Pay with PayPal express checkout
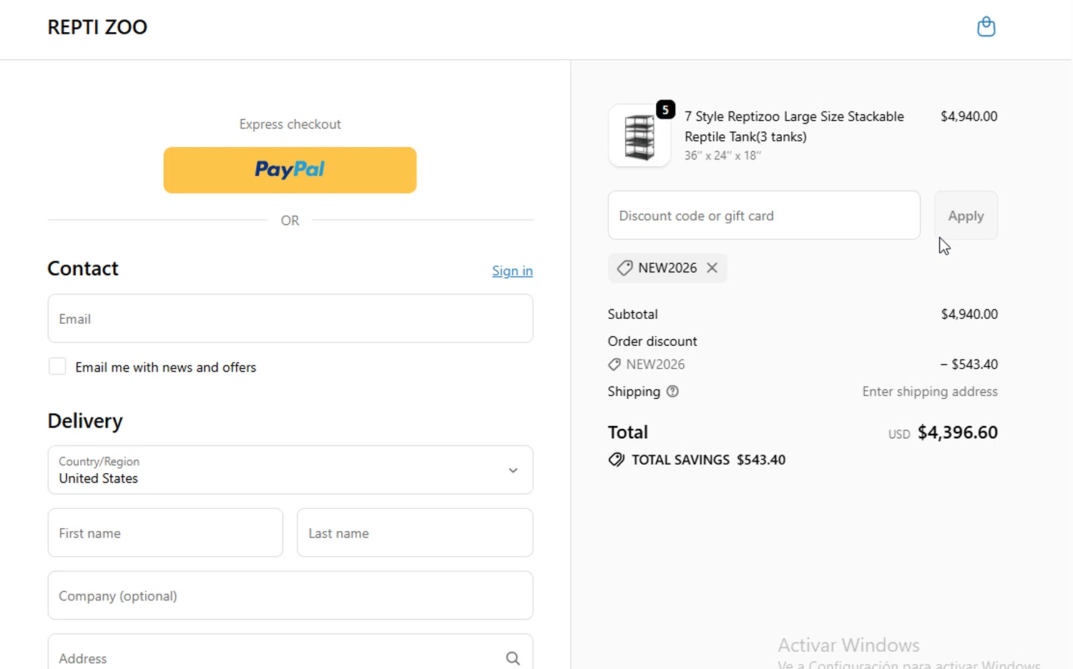Screen dimensions: 1073x669 [290, 170]
